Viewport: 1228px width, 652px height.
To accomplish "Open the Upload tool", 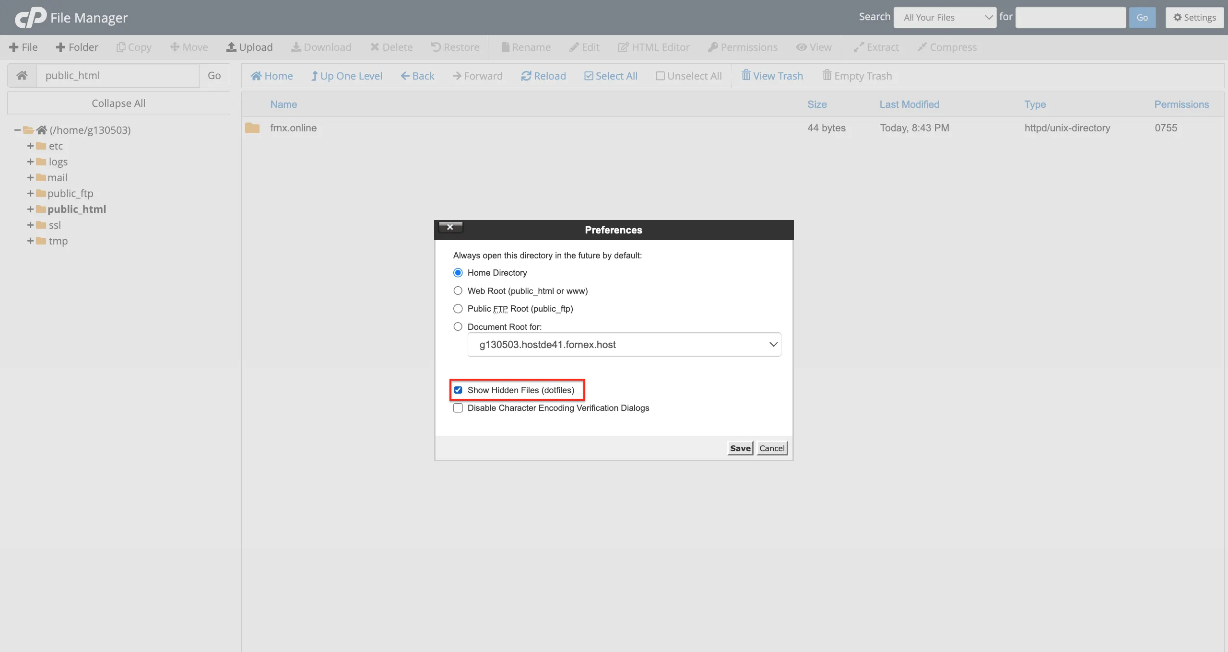I will [249, 47].
